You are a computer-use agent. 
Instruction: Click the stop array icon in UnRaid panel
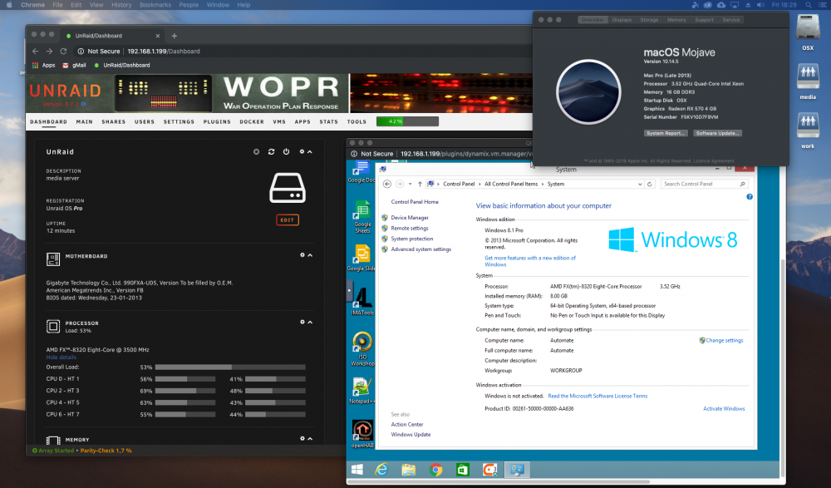256,151
